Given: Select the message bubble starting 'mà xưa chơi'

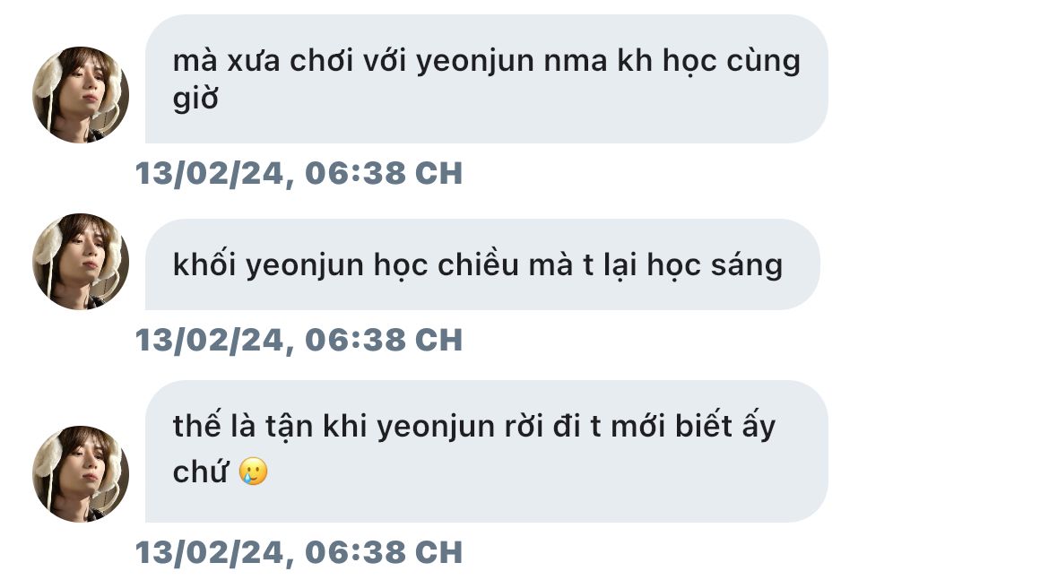Looking at the screenshot, I should (x=486, y=79).
